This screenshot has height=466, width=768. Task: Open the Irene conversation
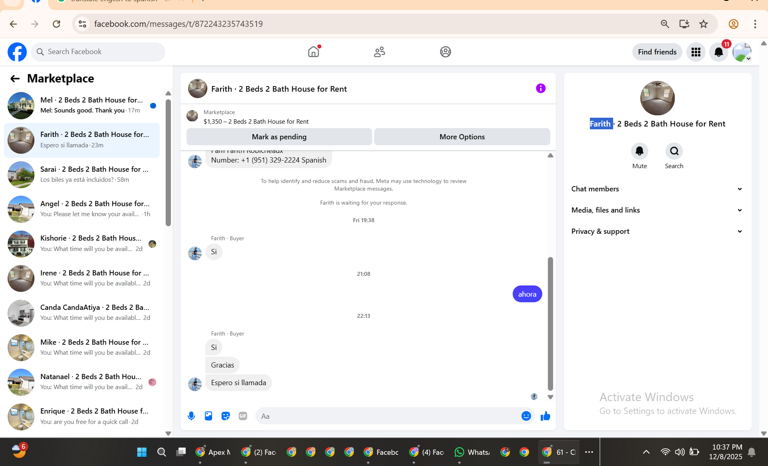[82, 278]
